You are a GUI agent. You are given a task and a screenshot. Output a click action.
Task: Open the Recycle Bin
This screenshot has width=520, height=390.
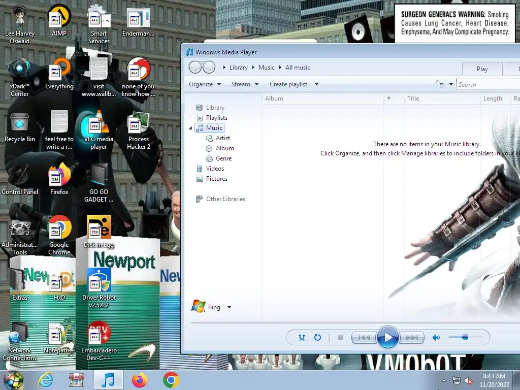20,126
